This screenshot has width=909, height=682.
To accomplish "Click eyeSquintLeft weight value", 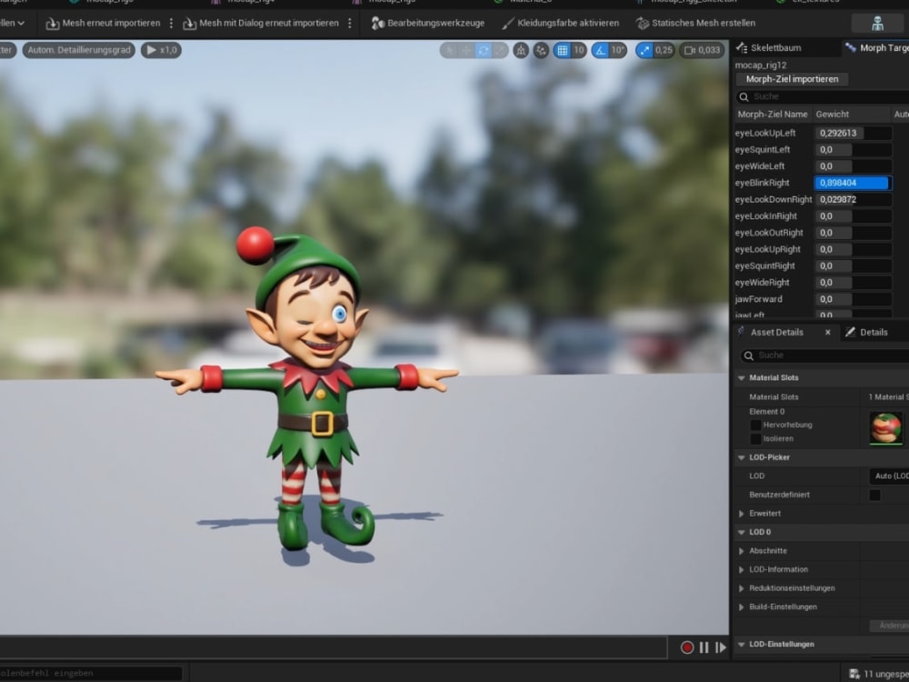I will pos(854,150).
